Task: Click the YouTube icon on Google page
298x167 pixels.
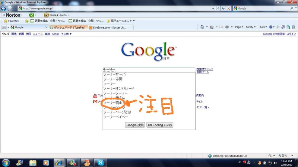Action: coord(95,96)
